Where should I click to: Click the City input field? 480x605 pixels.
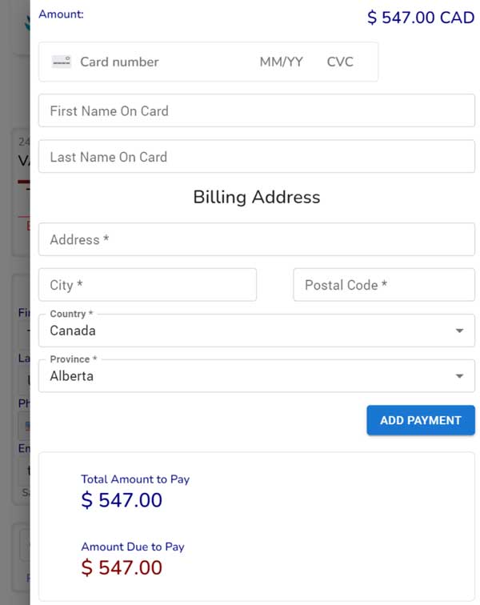pyautogui.click(x=147, y=285)
